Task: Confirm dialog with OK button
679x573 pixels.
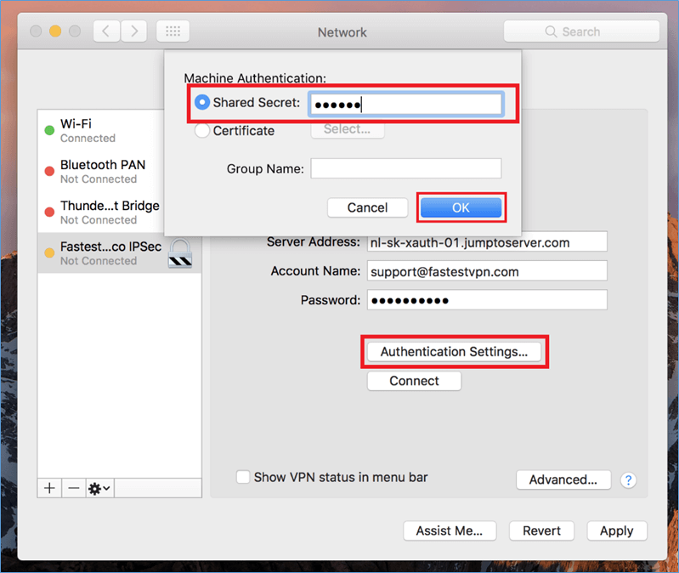Action: click(461, 207)
